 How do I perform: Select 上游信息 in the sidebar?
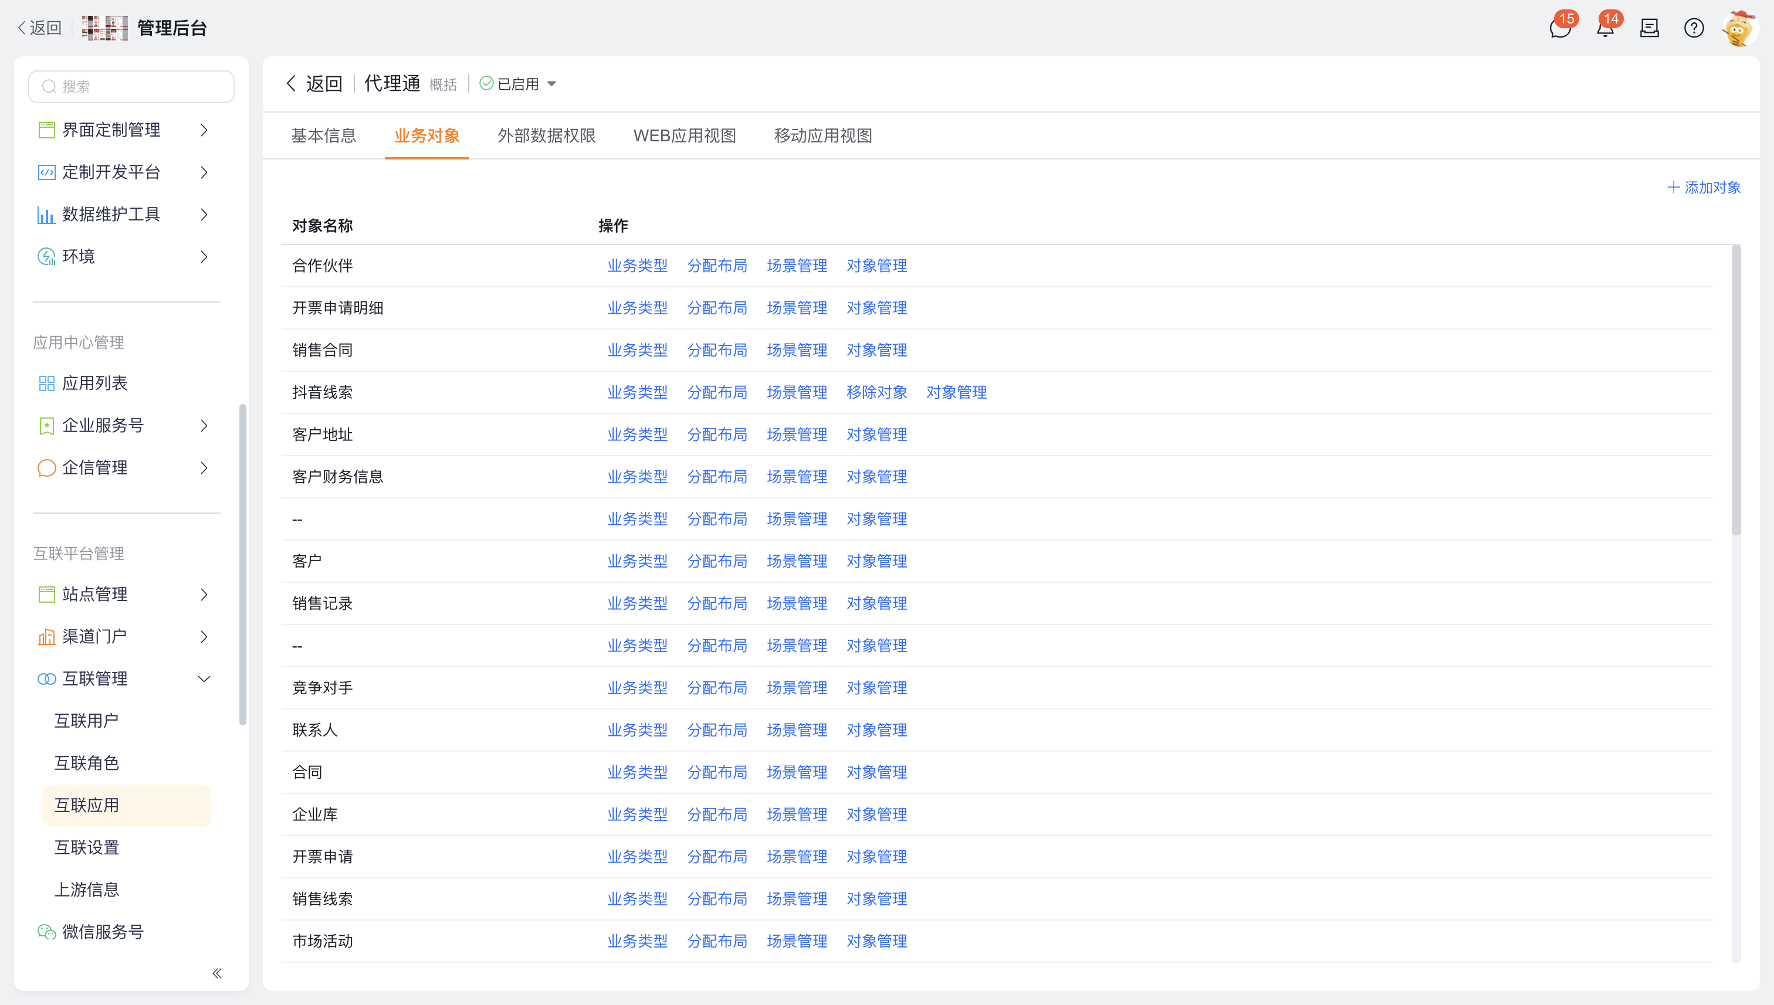(86, 889)
